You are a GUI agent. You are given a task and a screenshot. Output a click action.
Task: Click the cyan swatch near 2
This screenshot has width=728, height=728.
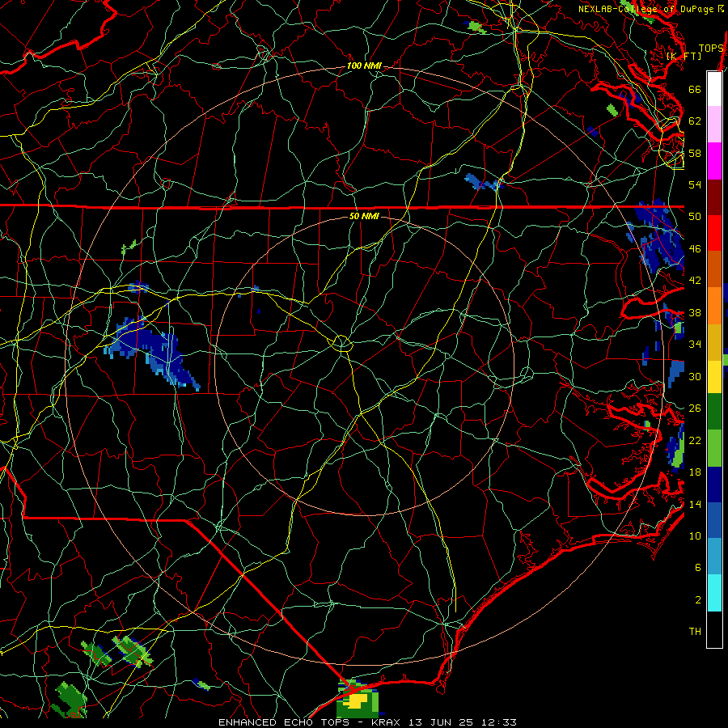(714, 593)
